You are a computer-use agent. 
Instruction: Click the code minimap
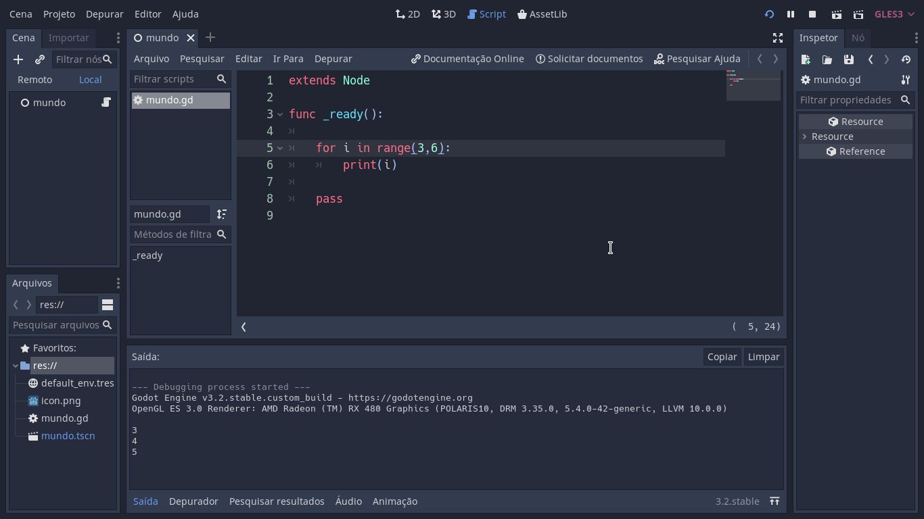pyautogui.click(x=754, y=84)
